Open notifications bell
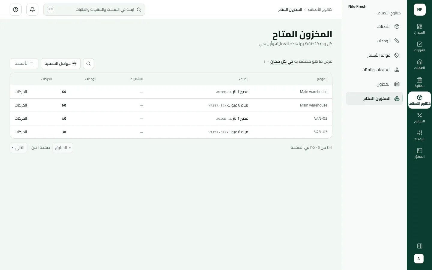The height and width of the screenshot is (270, 432). 32,10
